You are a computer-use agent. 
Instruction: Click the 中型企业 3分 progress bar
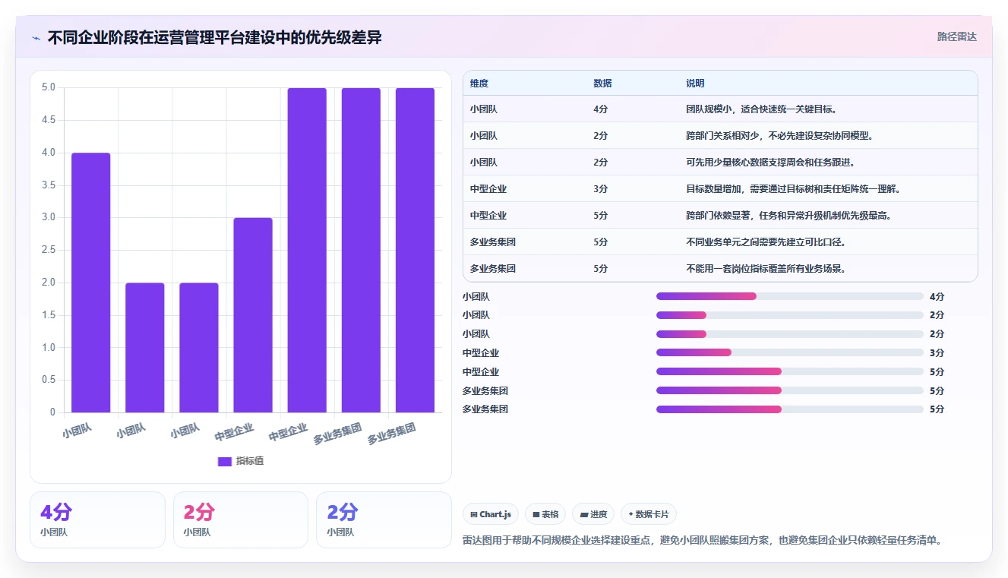coord(790,352)
